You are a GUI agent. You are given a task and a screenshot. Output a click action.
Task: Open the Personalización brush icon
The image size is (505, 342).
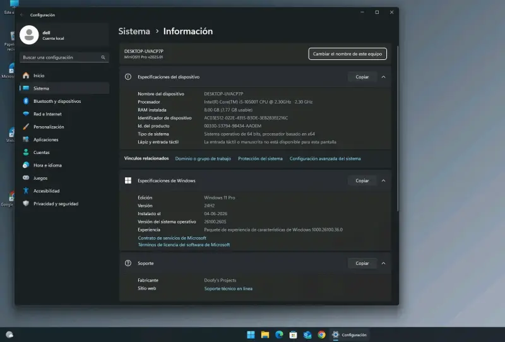(x=26, y=127)
